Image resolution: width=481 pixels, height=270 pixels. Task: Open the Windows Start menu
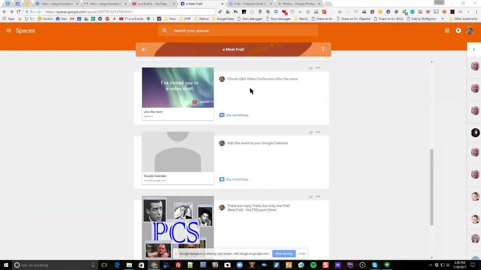[6, 265]
